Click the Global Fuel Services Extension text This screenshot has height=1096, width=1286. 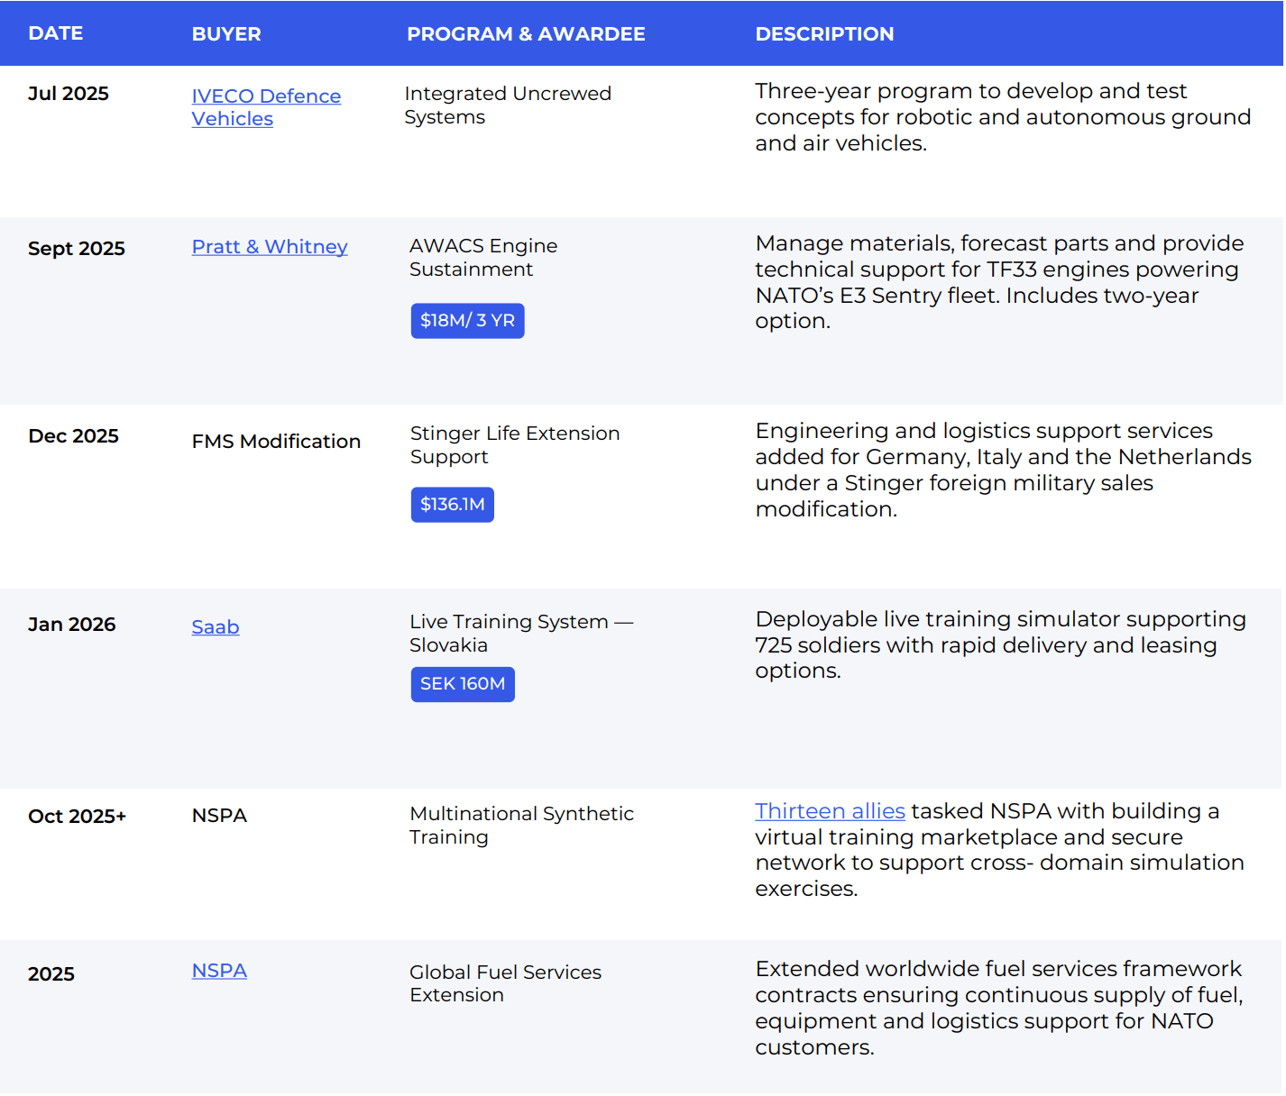coord(505,983)
